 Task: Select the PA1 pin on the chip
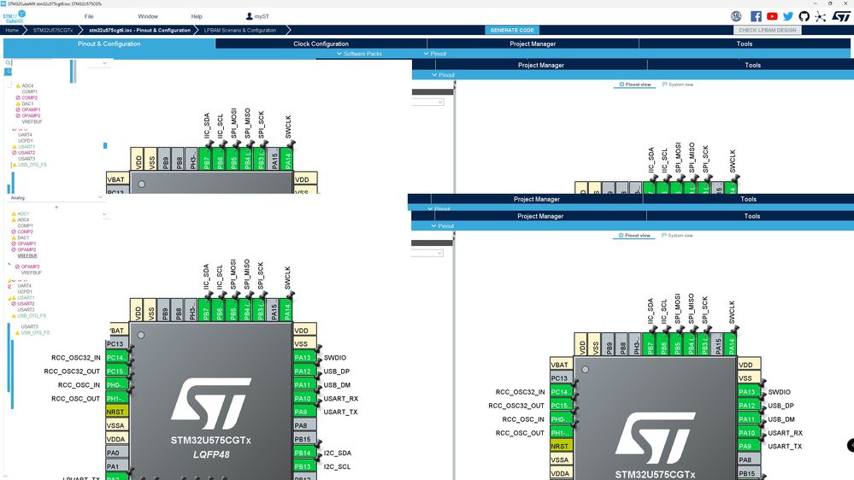(117, 466)
